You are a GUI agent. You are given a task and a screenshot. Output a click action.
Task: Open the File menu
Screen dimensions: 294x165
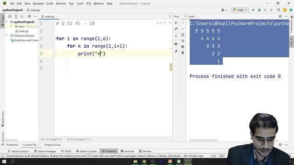tap(12, 4)
